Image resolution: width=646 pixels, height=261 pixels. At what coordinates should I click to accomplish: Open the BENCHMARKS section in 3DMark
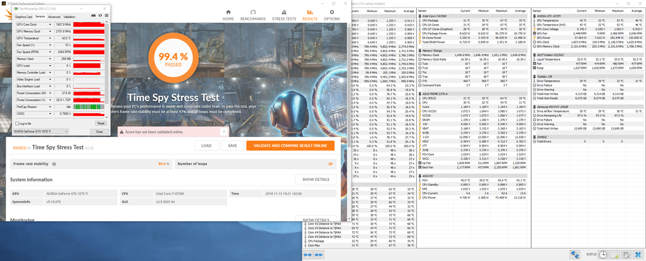(253, 15)
